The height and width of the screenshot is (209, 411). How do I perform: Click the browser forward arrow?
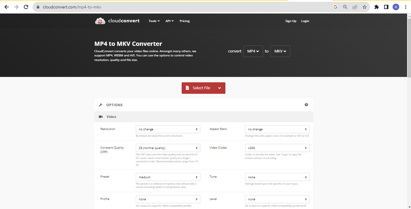click(16, 7)
